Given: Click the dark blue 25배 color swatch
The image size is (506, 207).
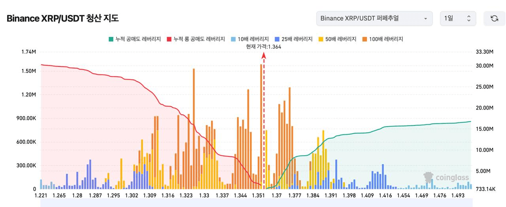Looking at the screenshot, I should [277, 39].
